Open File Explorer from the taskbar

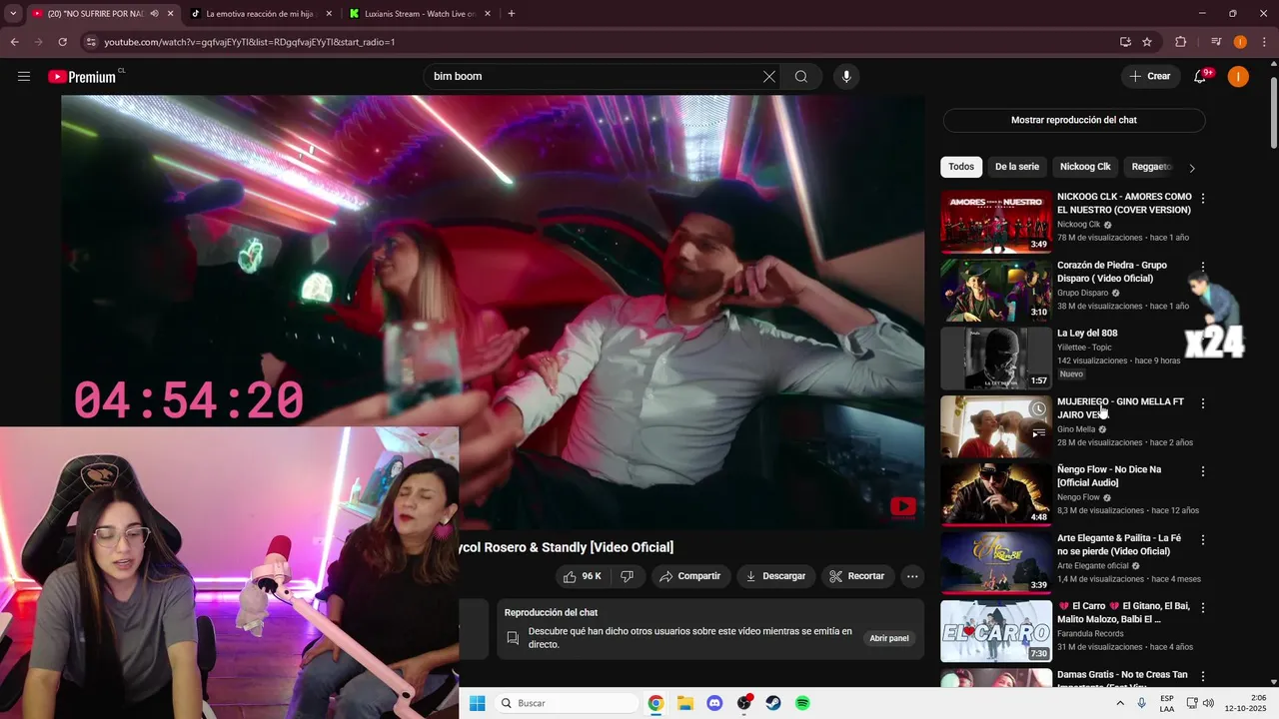coord(685,703)
